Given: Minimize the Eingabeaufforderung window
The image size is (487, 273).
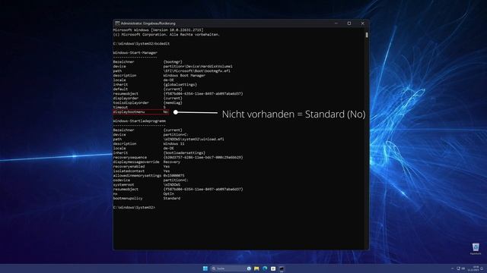Looking at the screenshot, I should coord(336,24).
